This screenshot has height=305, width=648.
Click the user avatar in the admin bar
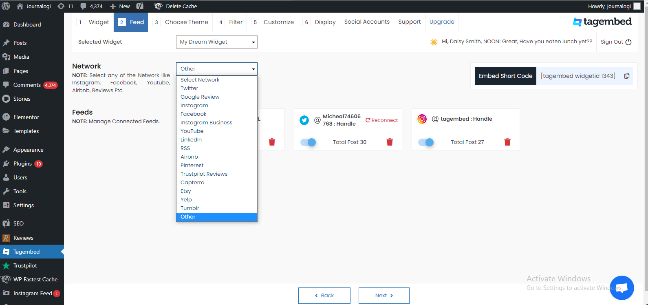pyautogui.click(x=637, y=6)
